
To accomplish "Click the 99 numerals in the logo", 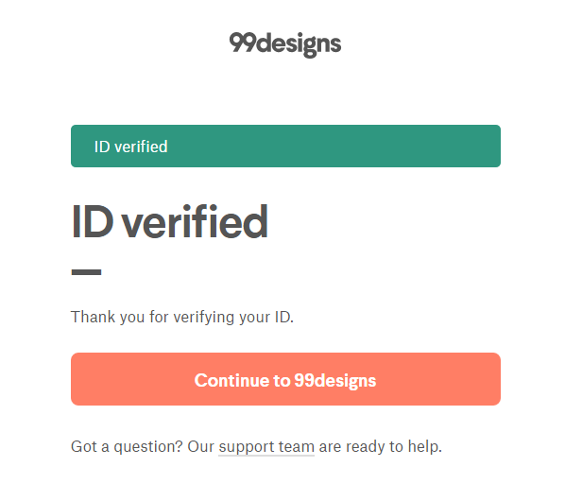I will click(243, 43).
